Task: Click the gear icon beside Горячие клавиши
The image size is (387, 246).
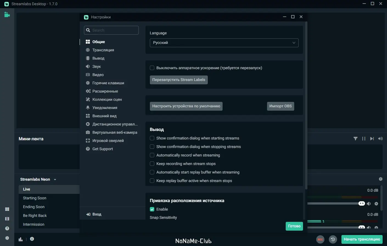Action: click(88, 83)
